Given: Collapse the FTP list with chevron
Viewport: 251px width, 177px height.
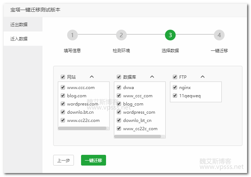Looking at the screenshot, I should pyautogui.click(x=202, y=77).
